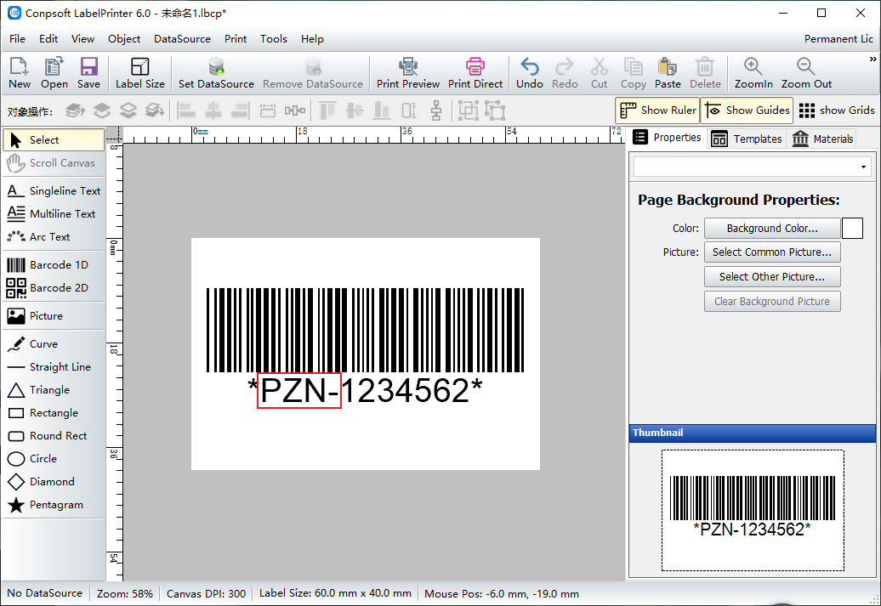Click the Copy toolbar icon
Image resolution: width=881 pixels, height=606 pixels.
[x=634, y=73]
